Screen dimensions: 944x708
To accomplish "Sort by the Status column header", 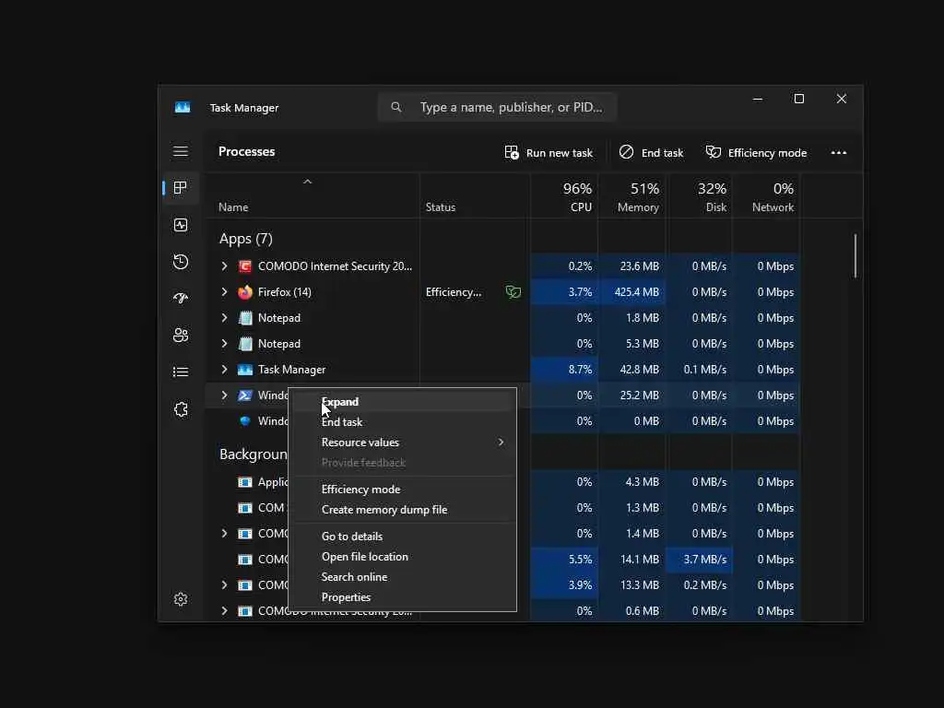I will [475, 196].
